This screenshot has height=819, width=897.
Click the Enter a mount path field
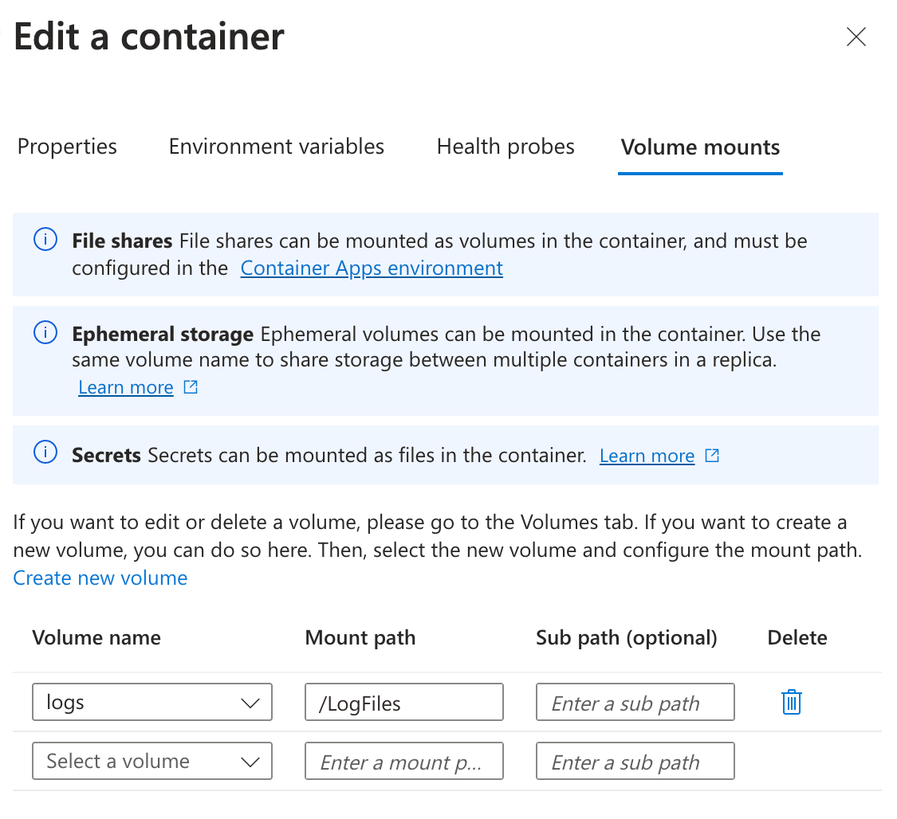403,761
